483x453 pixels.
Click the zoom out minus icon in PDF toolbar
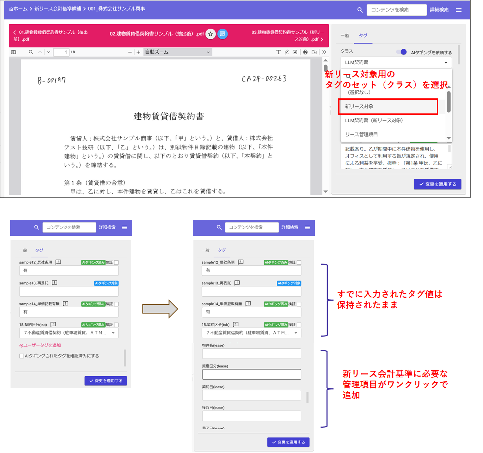click(x=130, y=52)
